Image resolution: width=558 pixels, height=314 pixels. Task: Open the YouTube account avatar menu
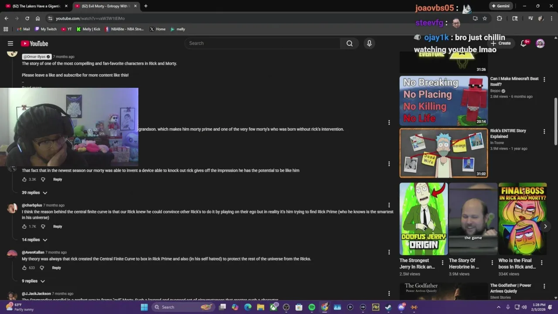tap(540, 43)
